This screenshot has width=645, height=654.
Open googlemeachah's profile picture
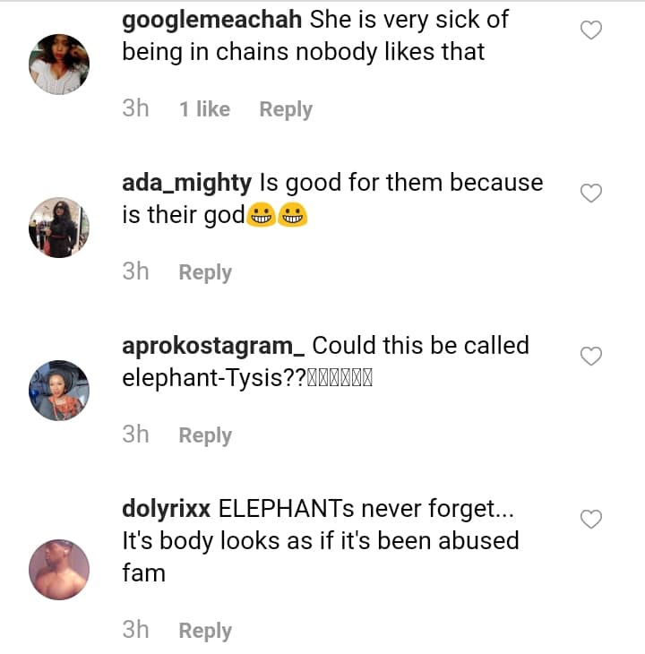59,65
